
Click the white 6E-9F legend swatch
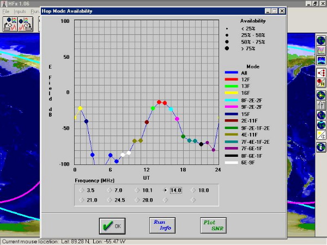[231, 163]
